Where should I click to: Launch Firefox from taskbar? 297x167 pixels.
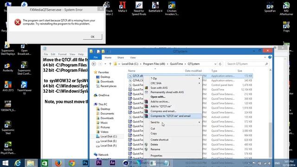(58, 163)
